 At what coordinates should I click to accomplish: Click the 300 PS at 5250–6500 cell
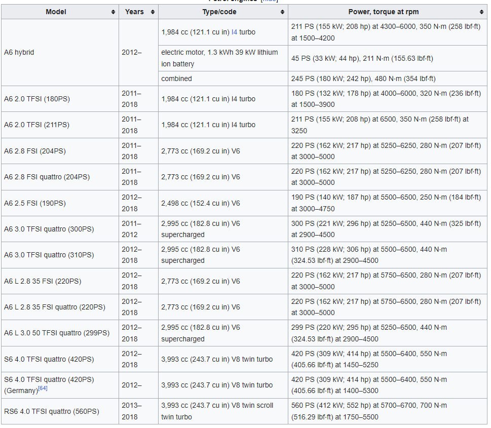coord(388,229)
